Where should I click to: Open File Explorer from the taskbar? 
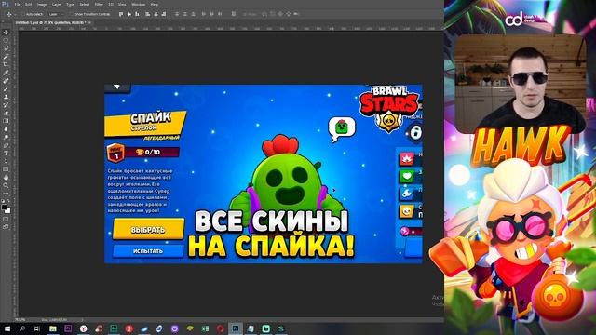[53, 328]
